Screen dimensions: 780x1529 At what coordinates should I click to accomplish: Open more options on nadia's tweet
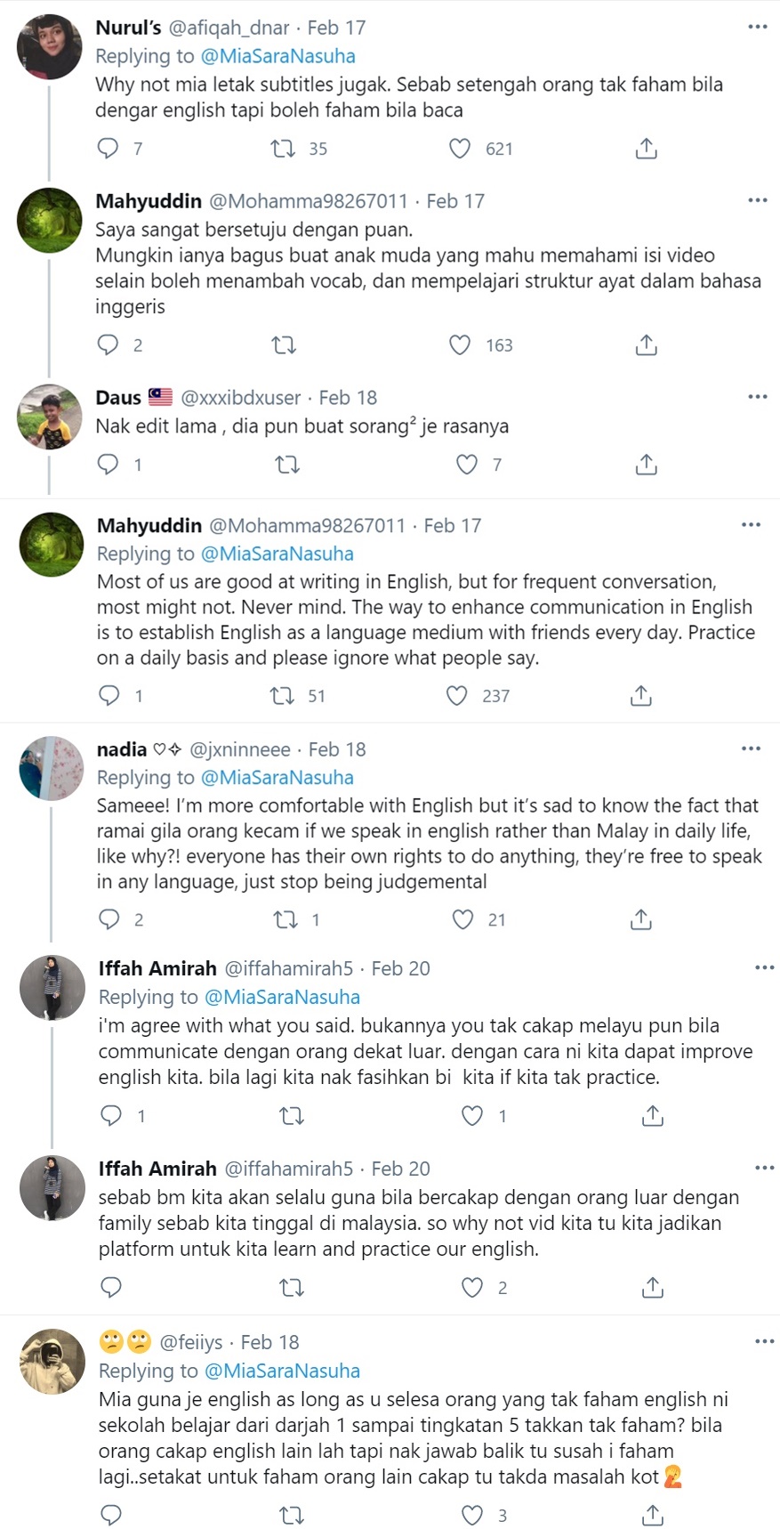752,749
